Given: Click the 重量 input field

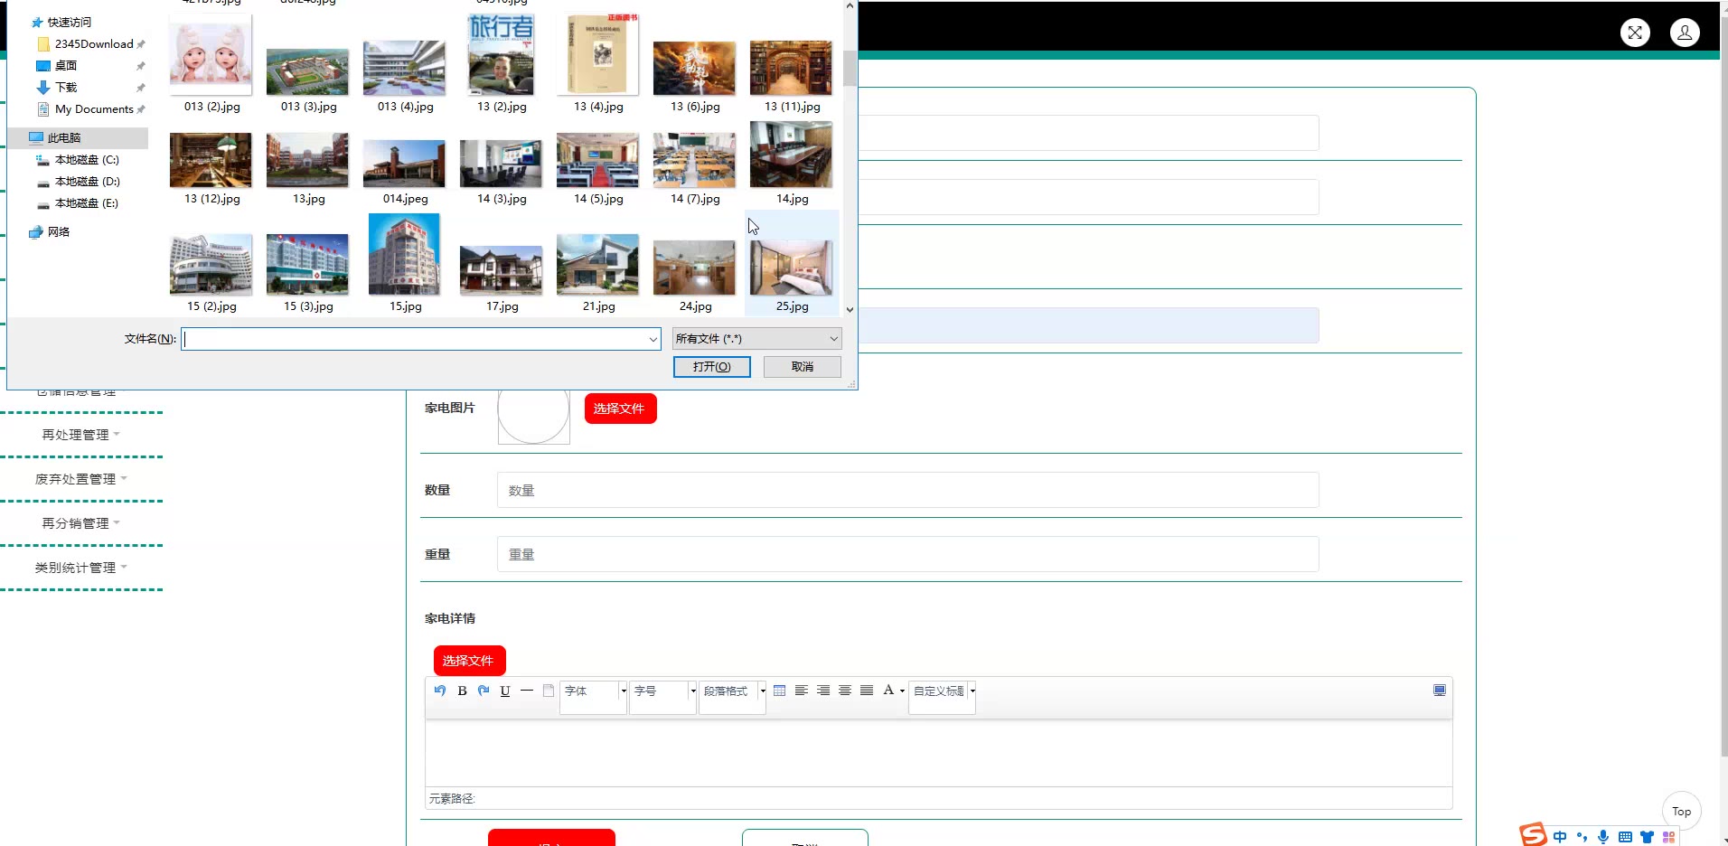Looking at the screenshot, I should click(x=907, y=554).
